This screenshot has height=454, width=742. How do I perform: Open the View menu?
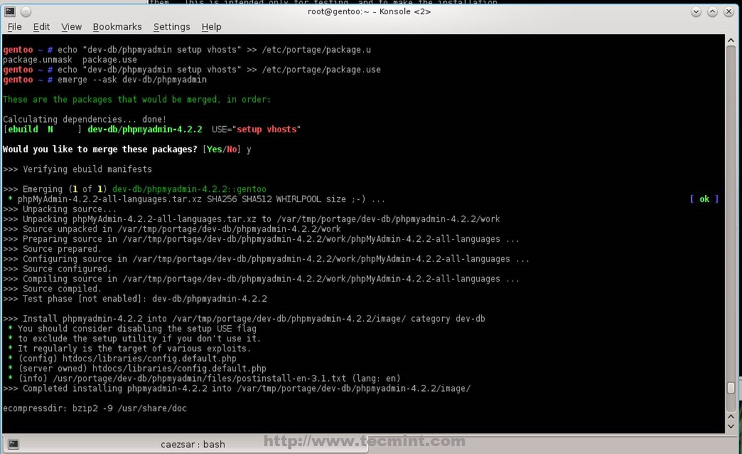point(70,27)
